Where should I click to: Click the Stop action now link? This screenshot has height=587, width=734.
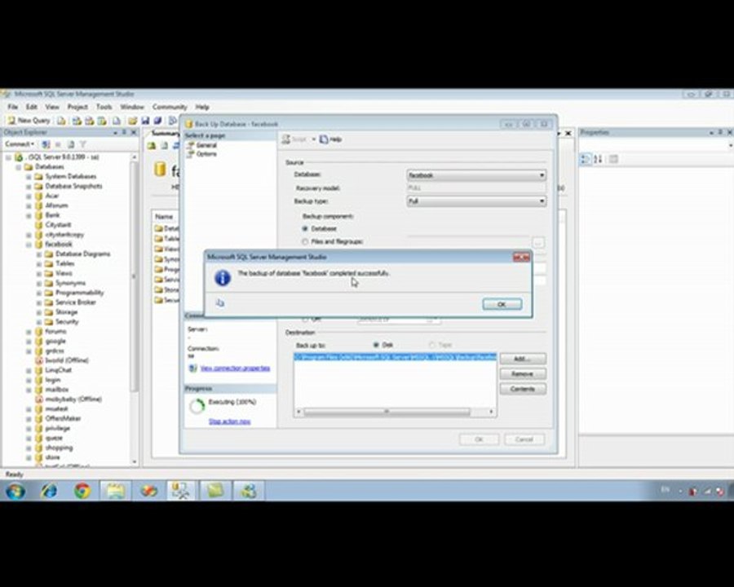[x=229, y=421]
